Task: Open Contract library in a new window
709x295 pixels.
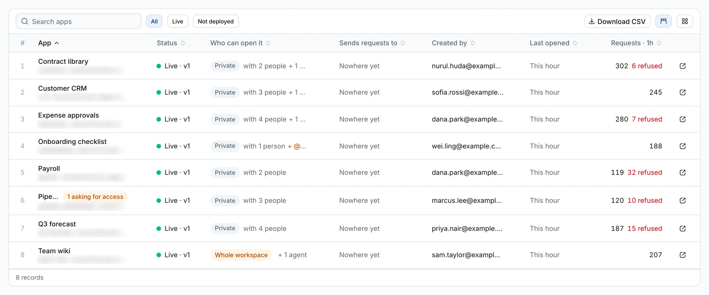Action: click(x=683, y=66)
